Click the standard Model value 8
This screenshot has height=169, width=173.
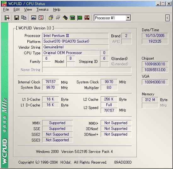(71, 58)
